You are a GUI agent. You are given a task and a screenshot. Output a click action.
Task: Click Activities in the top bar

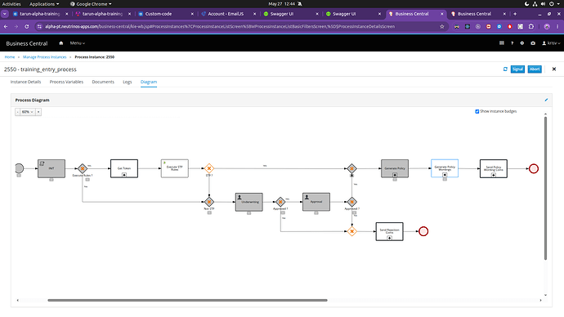(11, 4)
